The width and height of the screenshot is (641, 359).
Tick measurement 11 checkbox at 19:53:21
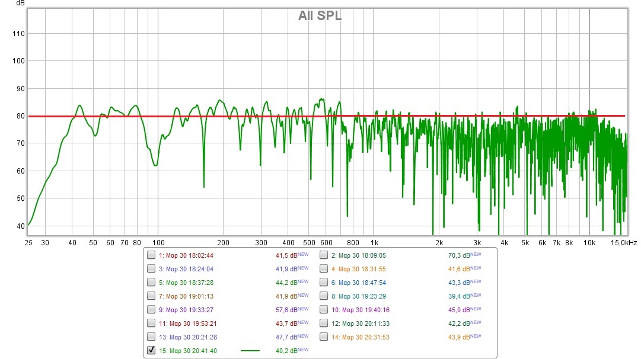[151, 323]
